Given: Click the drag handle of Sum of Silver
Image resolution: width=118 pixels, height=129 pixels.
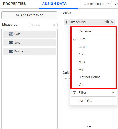Looking at the screenshot, I should [67, 22].
